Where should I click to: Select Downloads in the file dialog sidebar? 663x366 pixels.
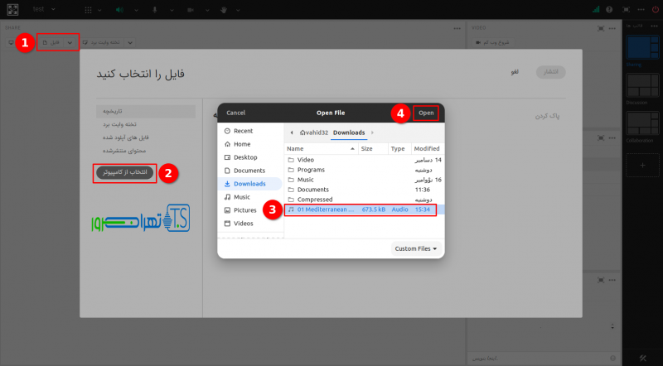click(x=250, y=184)
